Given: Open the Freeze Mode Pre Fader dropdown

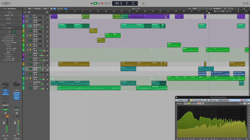Looking at the screenshot, I should [x=16, y=43].
